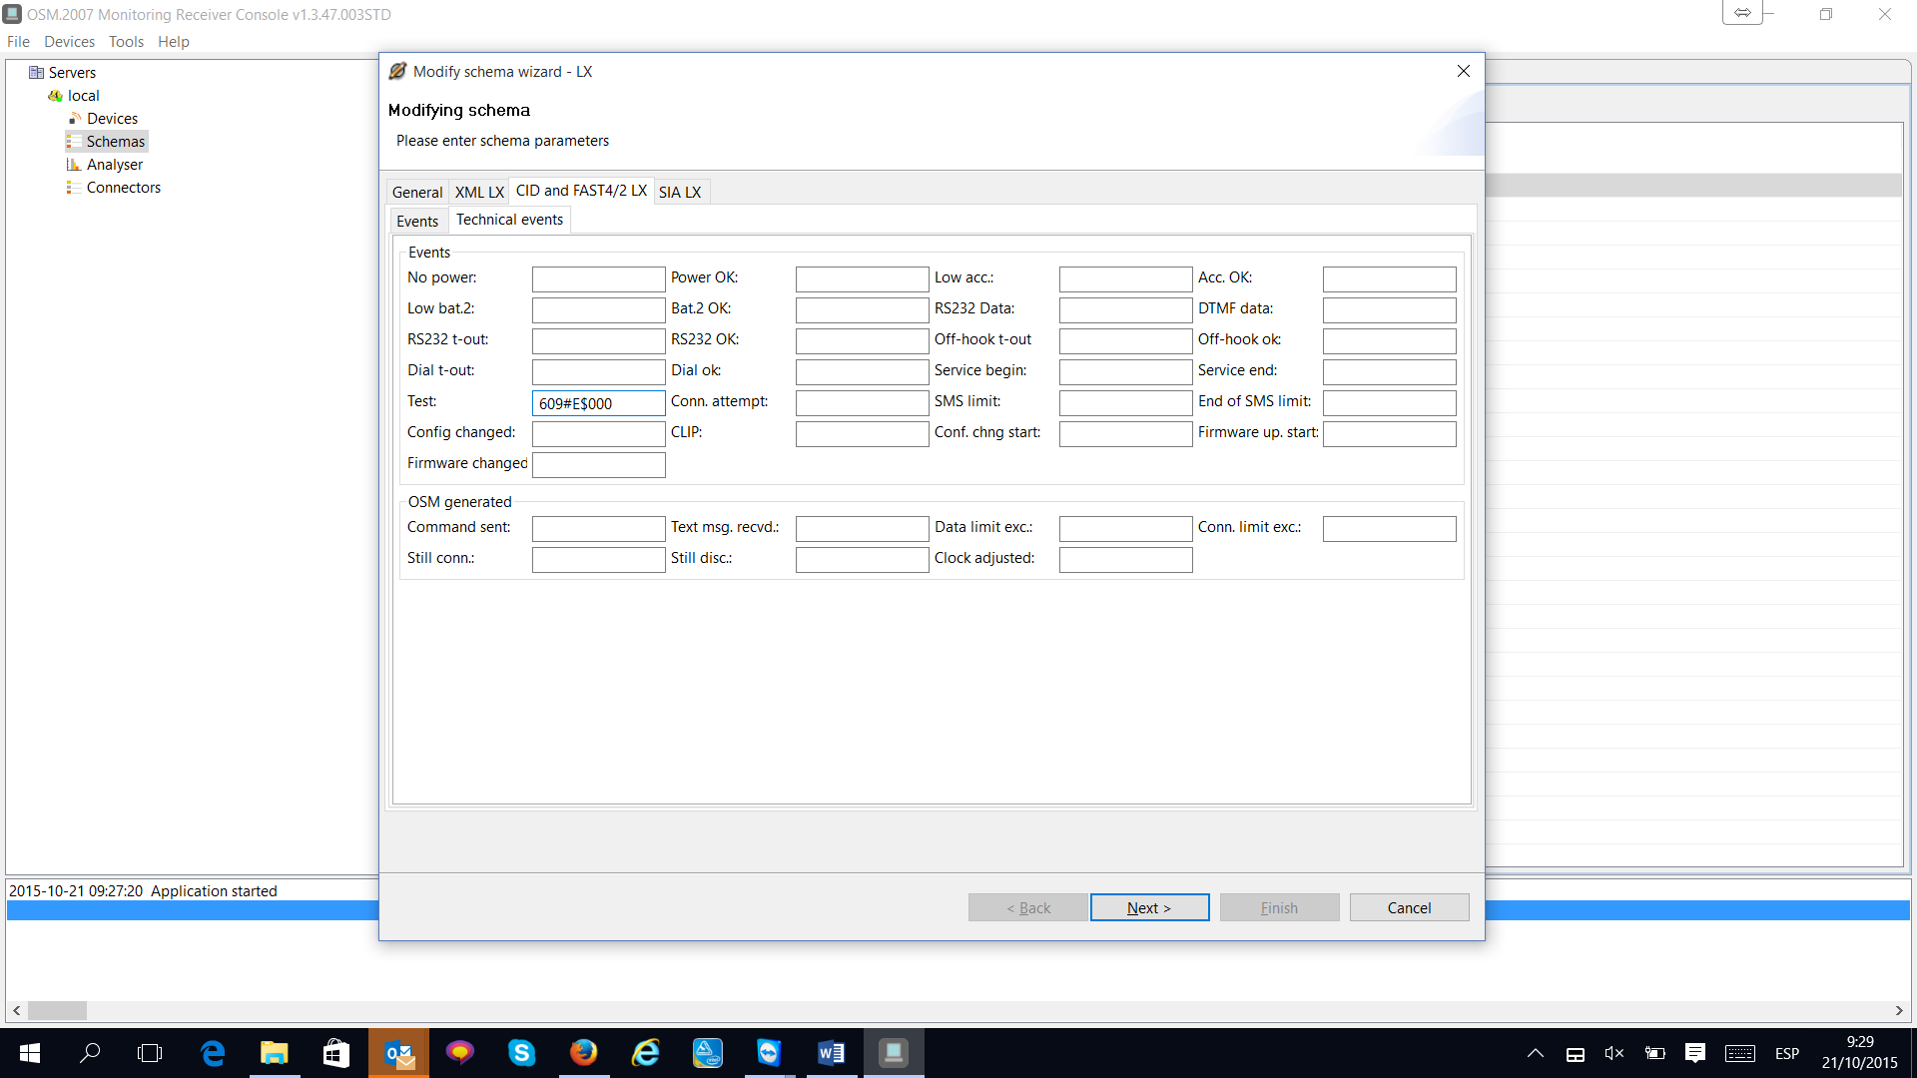Click the Connectors tree icon
Screen dimensions: 1917x1078
pos(74,188)
